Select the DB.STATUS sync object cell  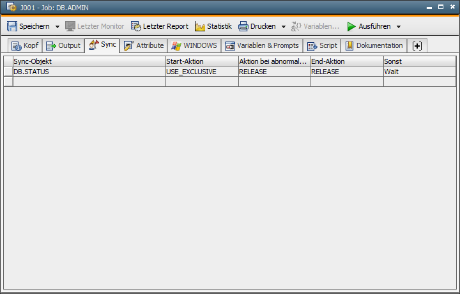(89, 72)
